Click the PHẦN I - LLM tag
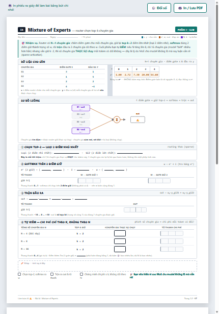219x314 pixels. 186,30
